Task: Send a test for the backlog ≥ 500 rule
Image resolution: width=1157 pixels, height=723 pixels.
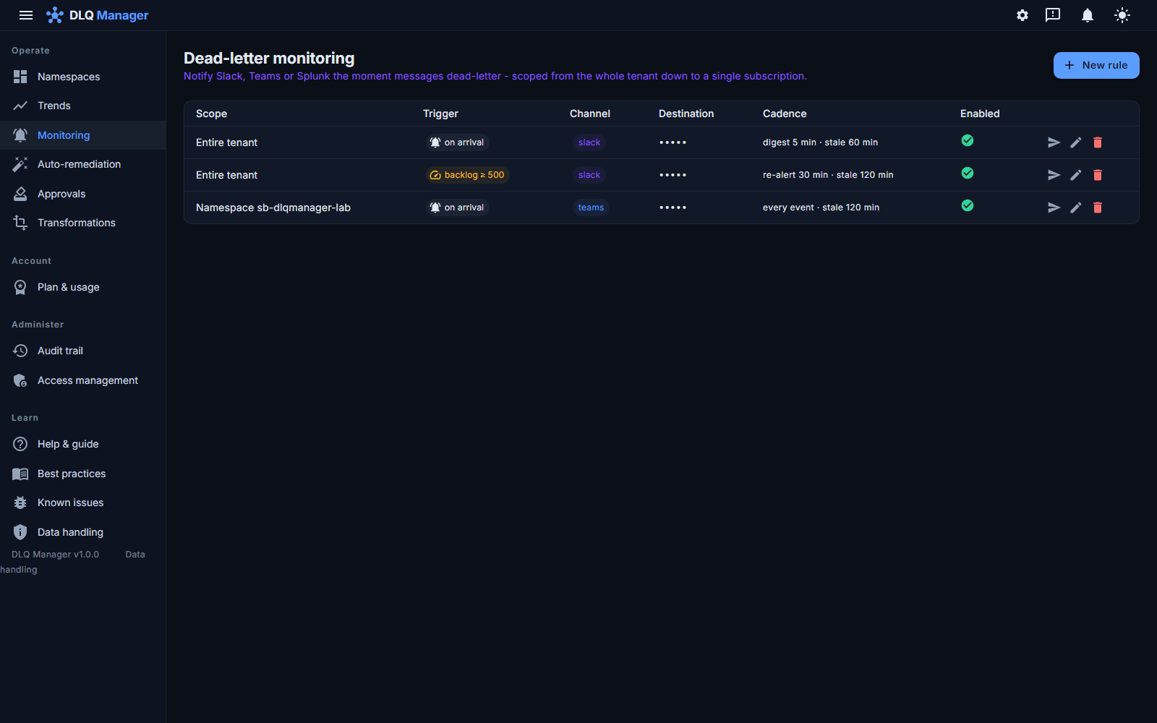Action: pos(1054,175)
